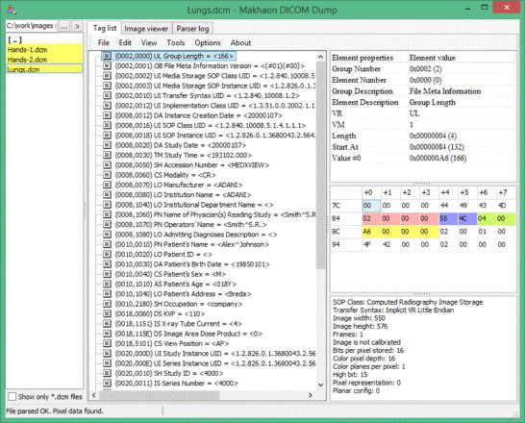Toggle the Show only *.dcm files checkbox
525x423 pixels.
point(12,396)
